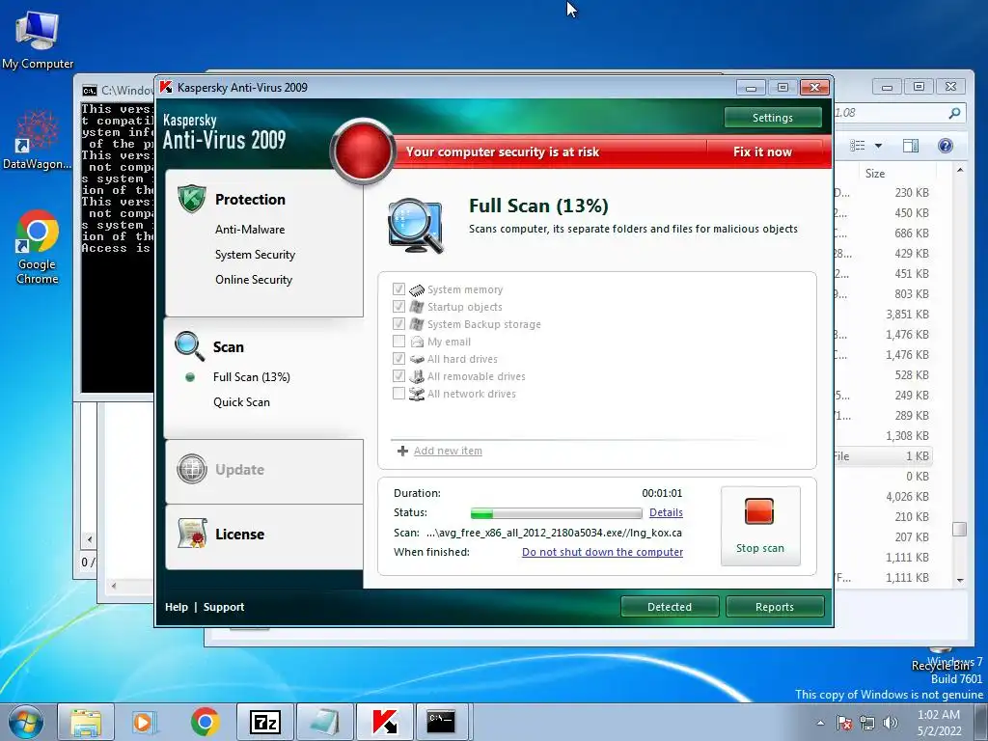Open Windows Explorer from the taskbar
The height and width of the screenshot is (741, 988).
tap(86, 722)
